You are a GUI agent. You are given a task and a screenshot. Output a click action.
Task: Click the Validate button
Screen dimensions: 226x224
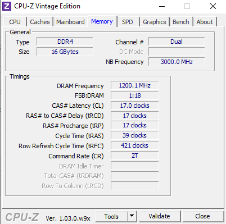(x=160, y=216)
